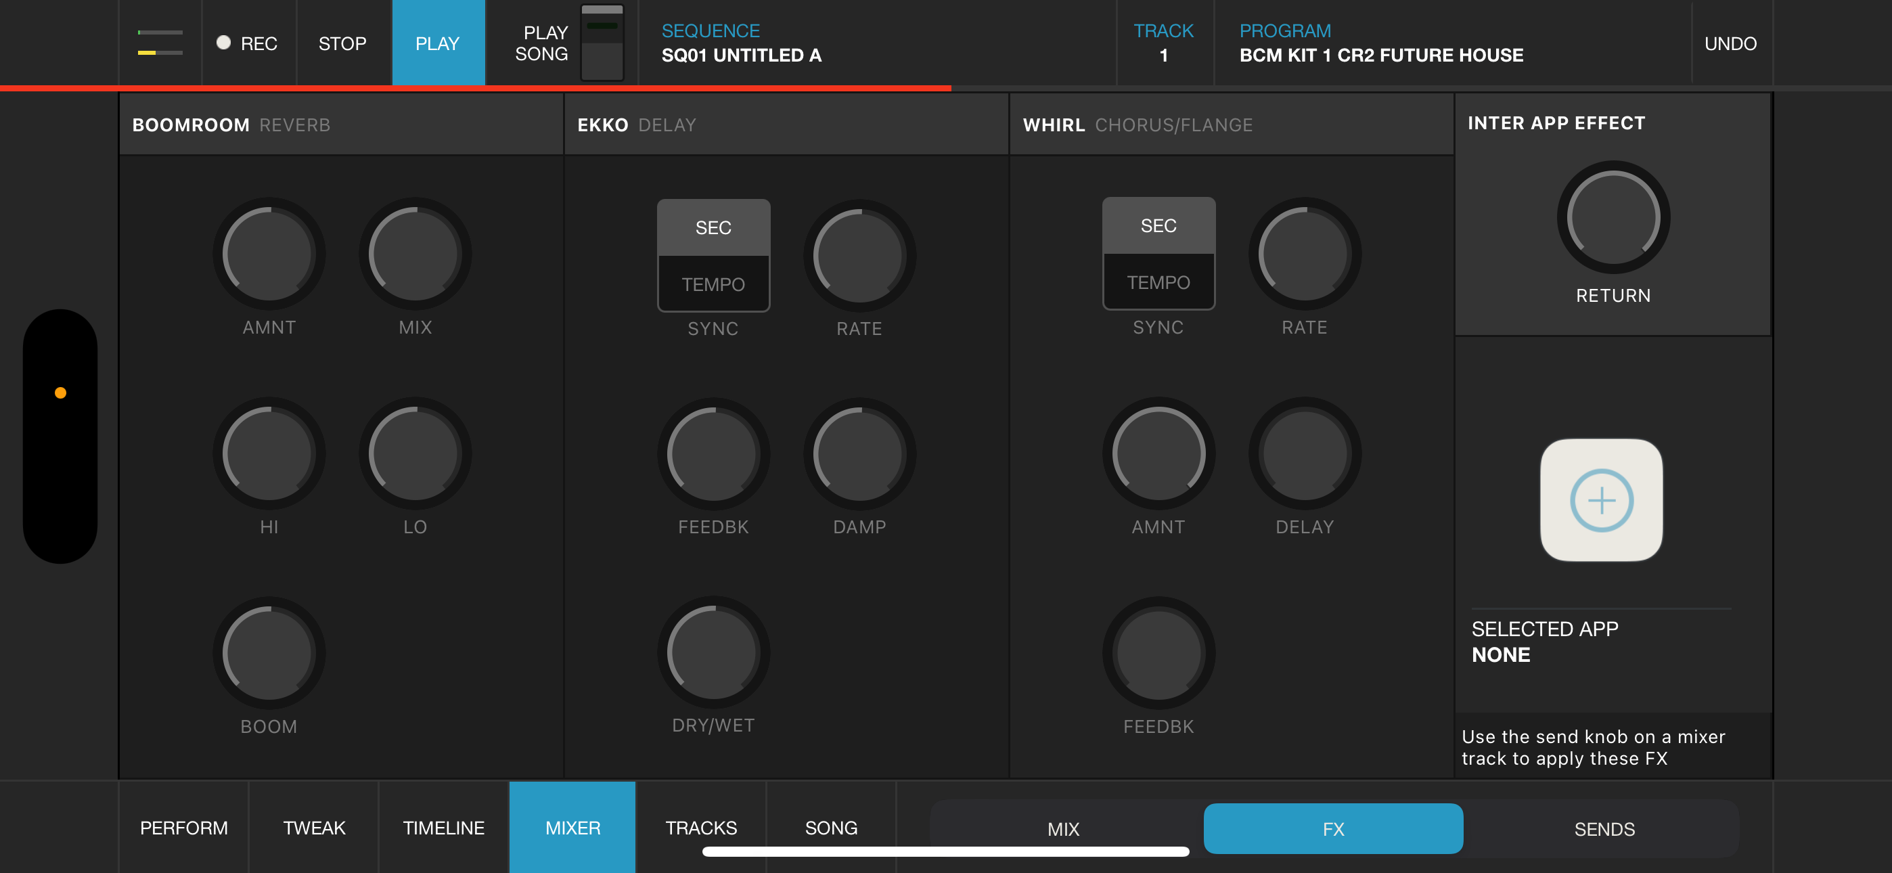Click the STOP transport button
This screenshot has height=873, width=1892.
pos(342,43)
